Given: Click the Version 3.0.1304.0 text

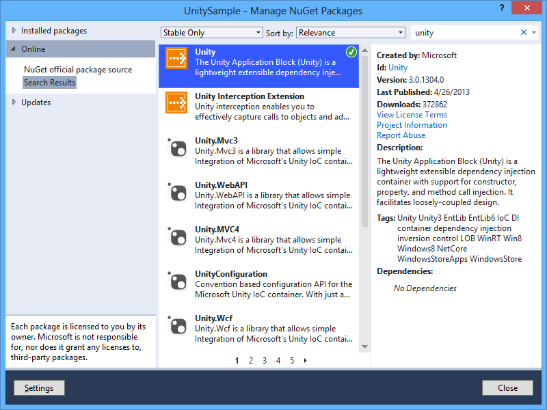Looking at the screenshot, I should 410,80.
